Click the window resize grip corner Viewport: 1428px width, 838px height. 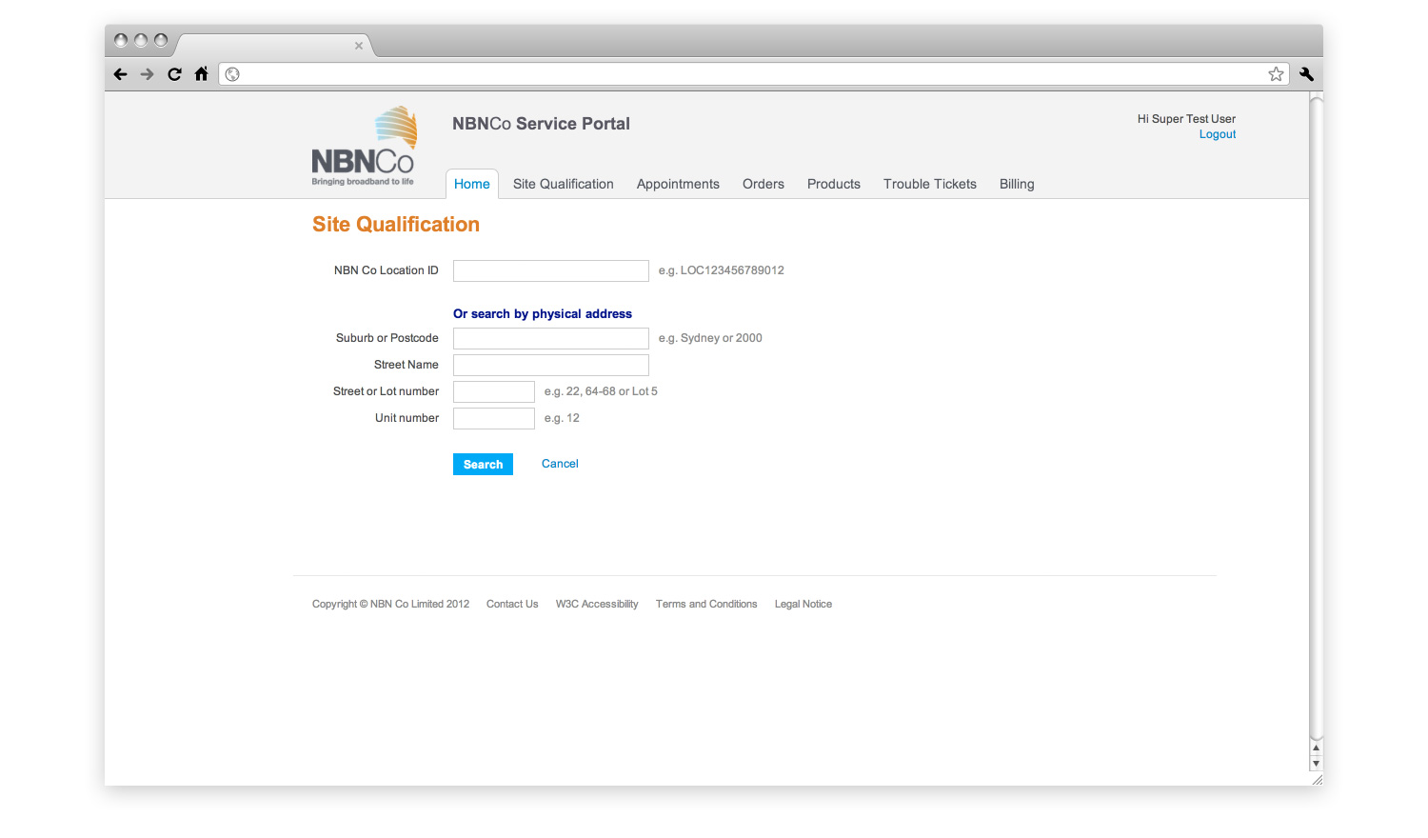1317,779
